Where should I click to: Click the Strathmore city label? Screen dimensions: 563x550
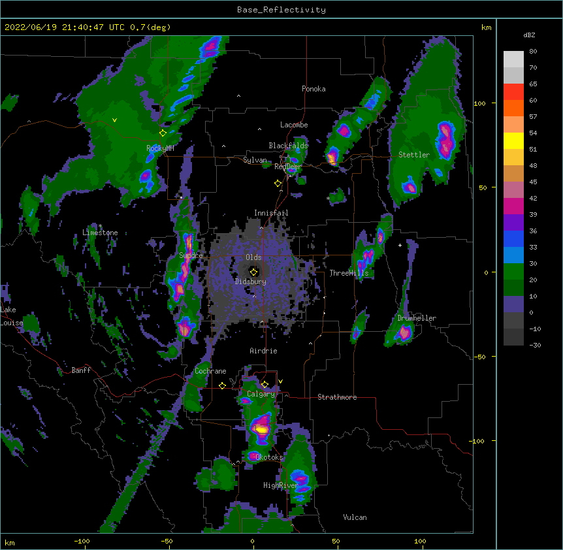click(x=337, y=397)
